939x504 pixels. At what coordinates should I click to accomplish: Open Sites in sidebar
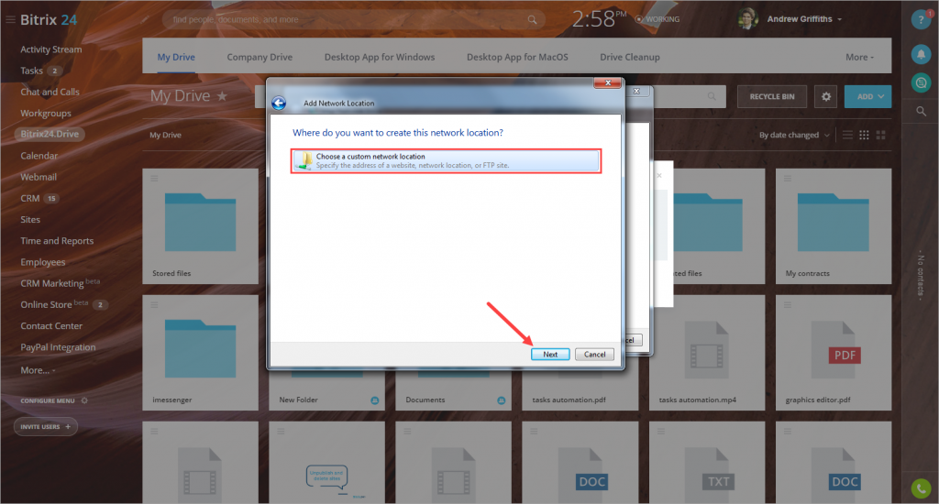tap(30, 220)
